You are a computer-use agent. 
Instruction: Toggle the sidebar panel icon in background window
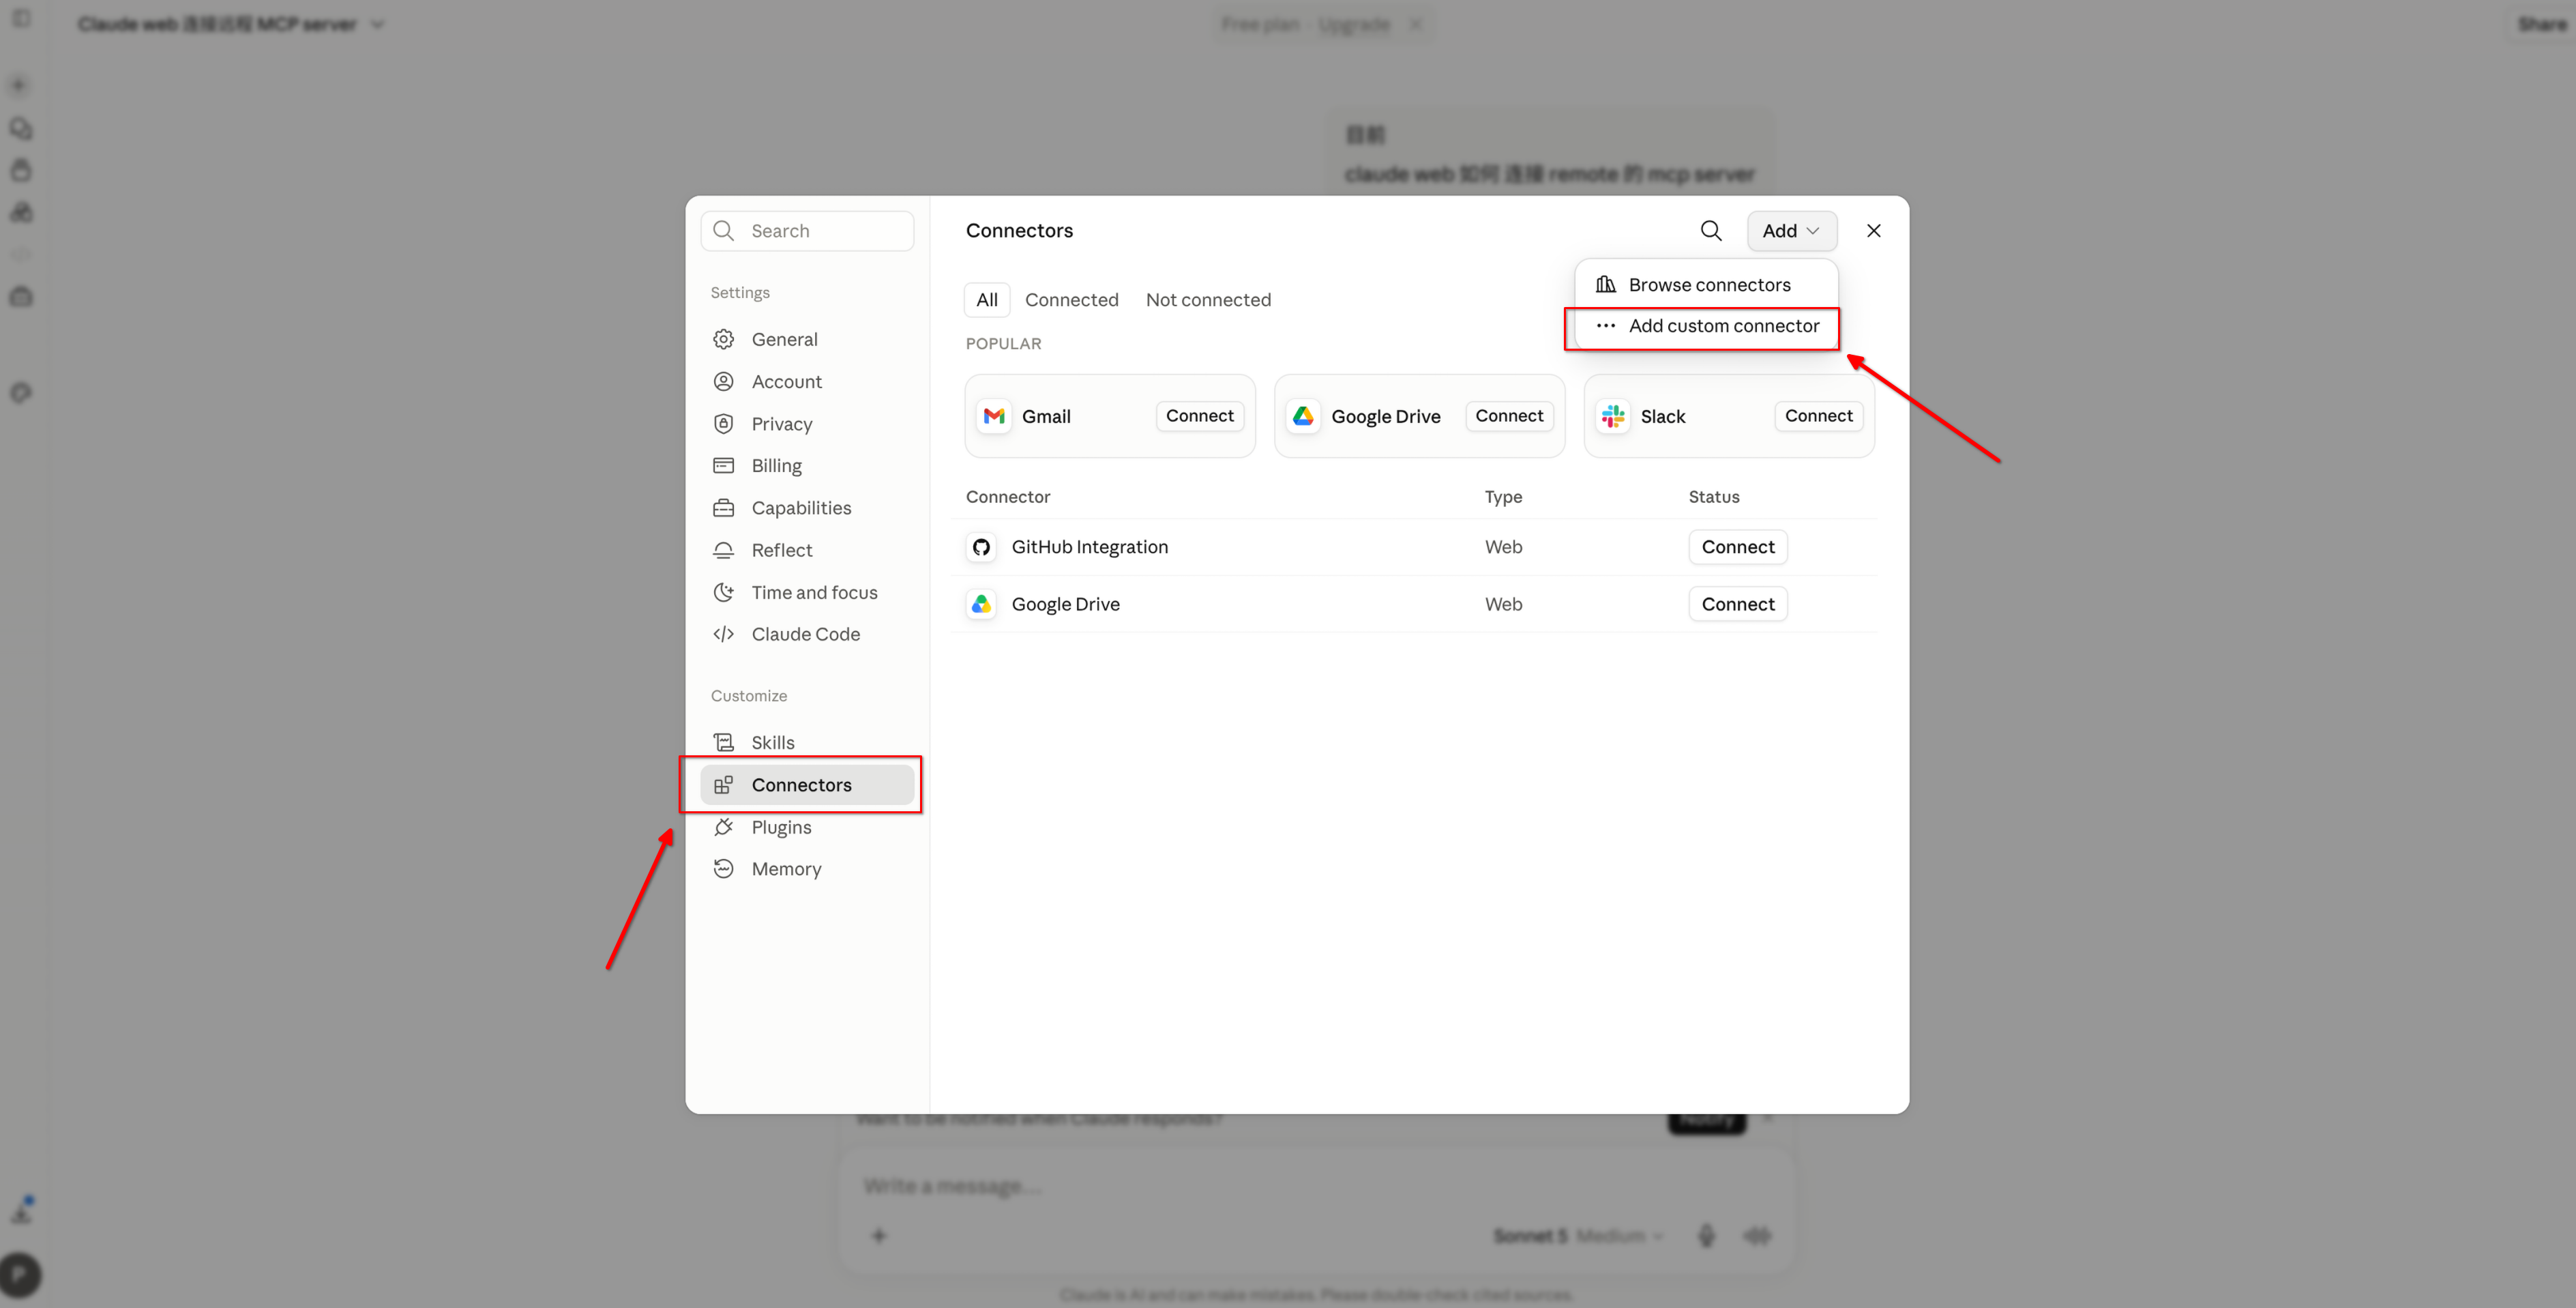tap(21, 18)
